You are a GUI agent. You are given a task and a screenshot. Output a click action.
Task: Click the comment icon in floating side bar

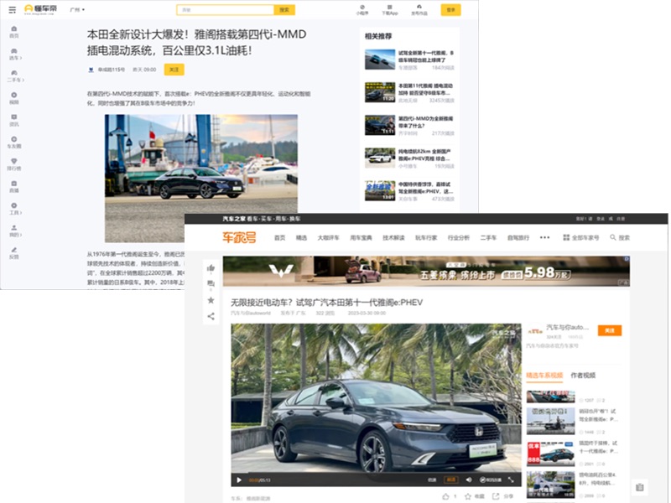pyautogui.click(x=211, y=283)
